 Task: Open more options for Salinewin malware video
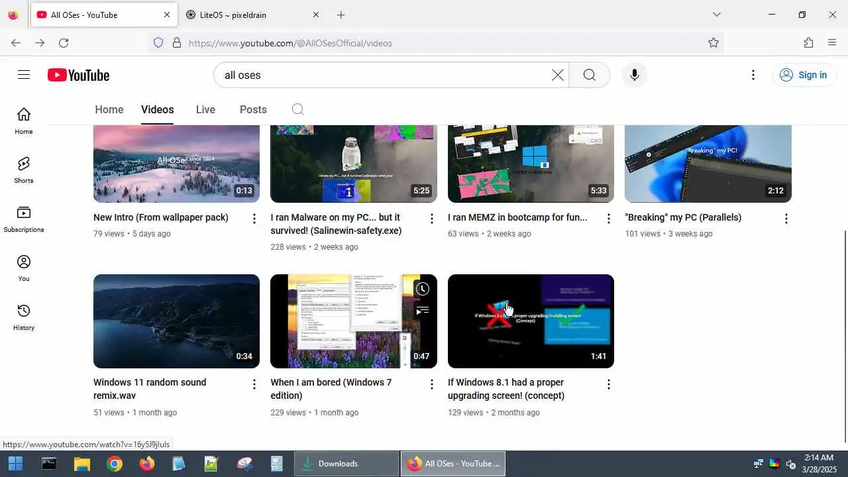coord(431,219)
